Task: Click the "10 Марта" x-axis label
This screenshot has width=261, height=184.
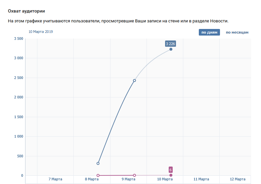Action: click(x=164, y=179)
